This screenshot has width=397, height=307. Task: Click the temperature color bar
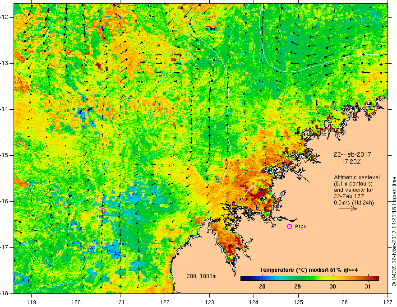(309, 279)
